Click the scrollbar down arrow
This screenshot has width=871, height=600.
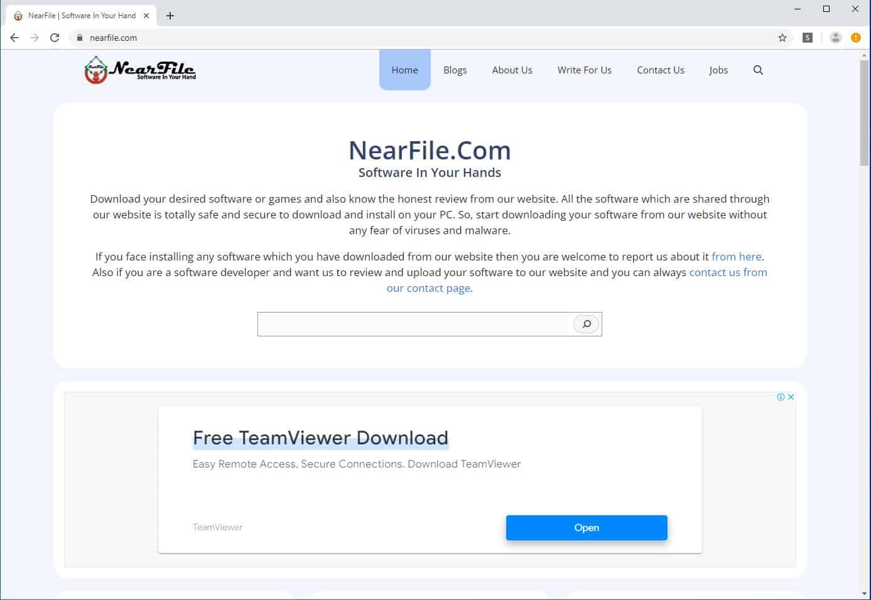(x=865, y=593)
